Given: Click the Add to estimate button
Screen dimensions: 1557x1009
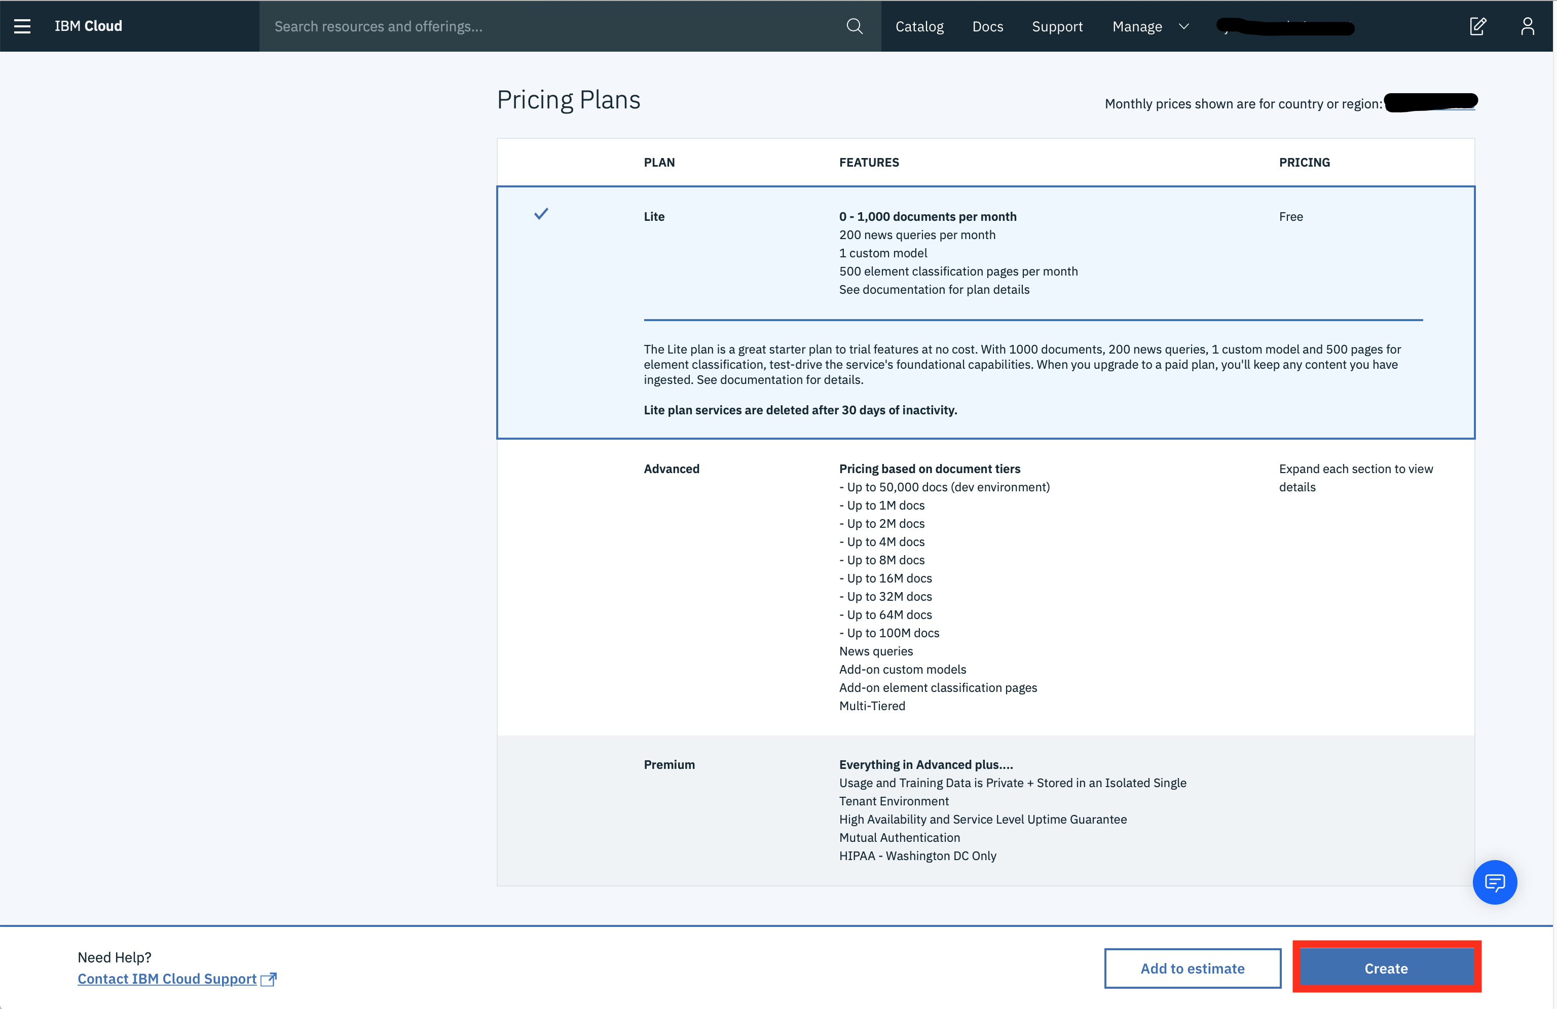Looking at the screenshot, I should 1192,968.
